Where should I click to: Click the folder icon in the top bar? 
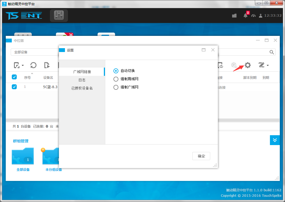234,16
